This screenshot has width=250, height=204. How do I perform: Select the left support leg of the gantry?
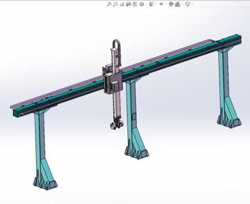pos(42,149)
